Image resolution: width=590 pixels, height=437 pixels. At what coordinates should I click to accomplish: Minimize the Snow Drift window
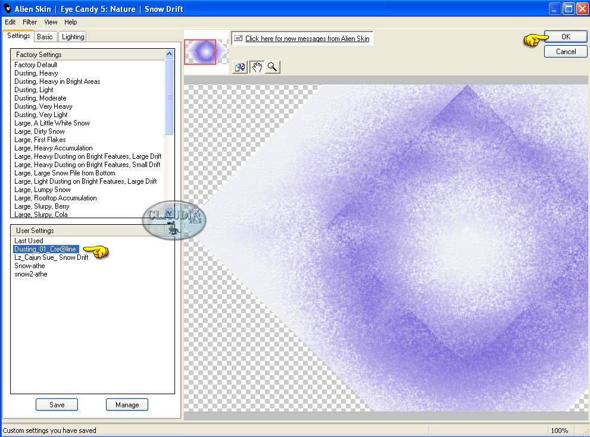555,8
